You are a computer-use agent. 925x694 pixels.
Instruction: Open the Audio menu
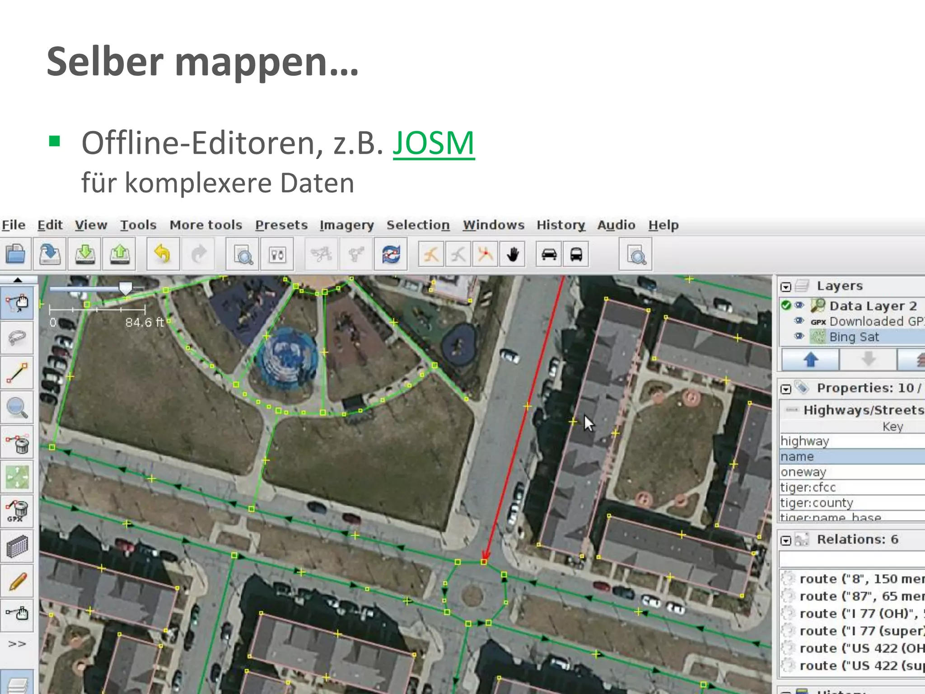pyautogui.click(x=617, y=225)
